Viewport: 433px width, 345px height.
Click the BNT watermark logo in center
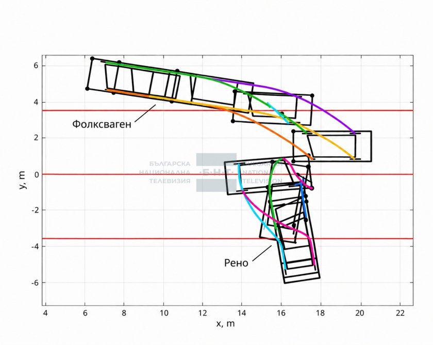coord(216,172)
